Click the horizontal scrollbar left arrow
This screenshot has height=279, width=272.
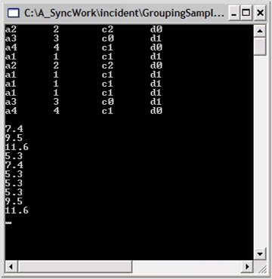[x=11, y=266]
